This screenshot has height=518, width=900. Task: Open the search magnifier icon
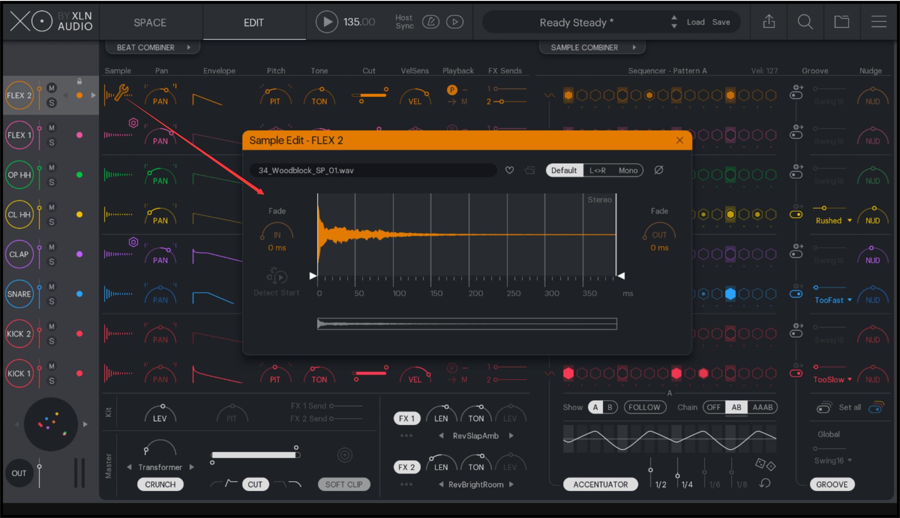coord(805,22)
